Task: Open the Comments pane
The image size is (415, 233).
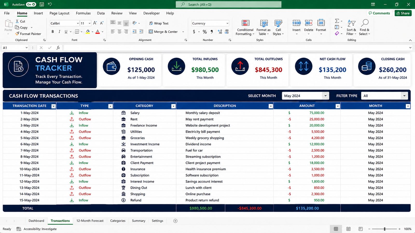Action: (379, 13)
